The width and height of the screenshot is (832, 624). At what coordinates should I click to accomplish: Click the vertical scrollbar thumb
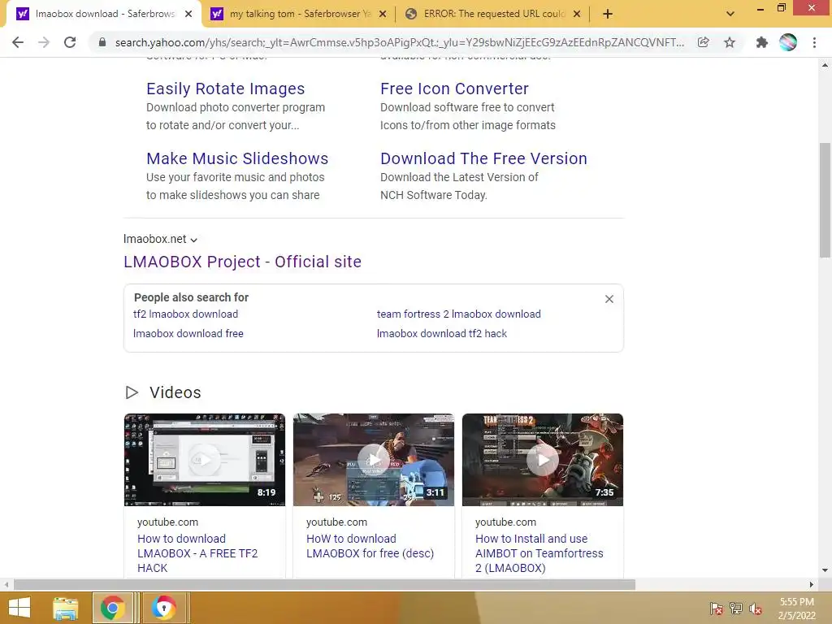[x=825, y=201]
